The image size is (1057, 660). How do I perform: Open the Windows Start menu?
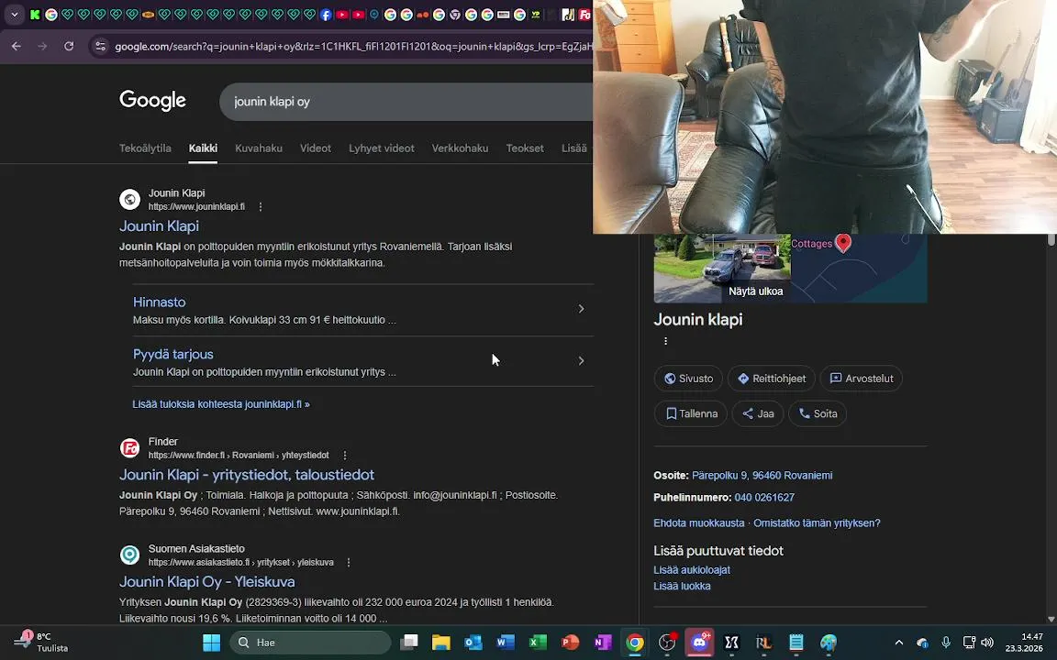(x=212, y=643)
